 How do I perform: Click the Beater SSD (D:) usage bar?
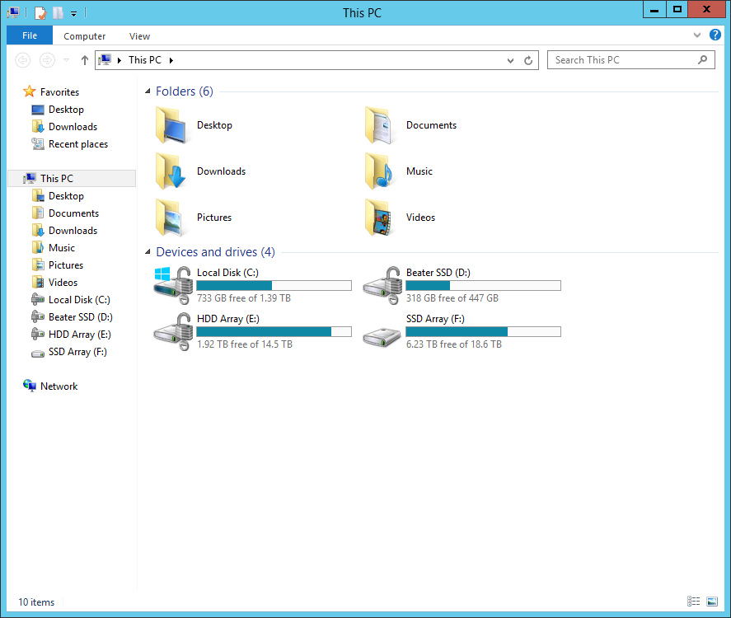(x=484, y=285)
